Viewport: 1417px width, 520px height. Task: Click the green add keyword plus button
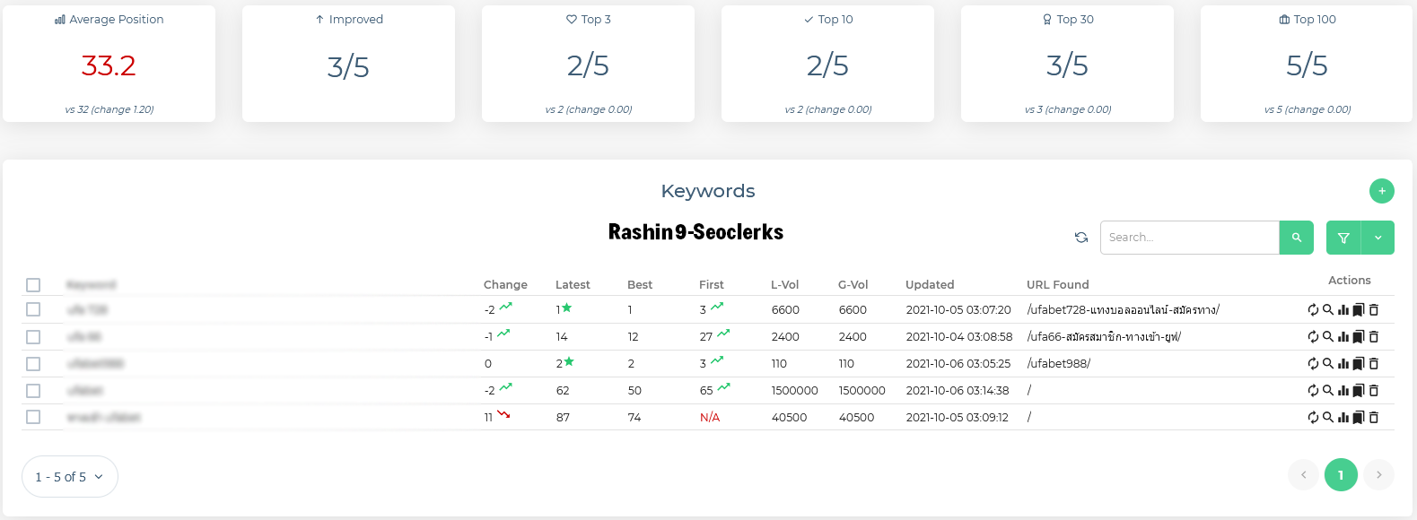pos(1381,191)
